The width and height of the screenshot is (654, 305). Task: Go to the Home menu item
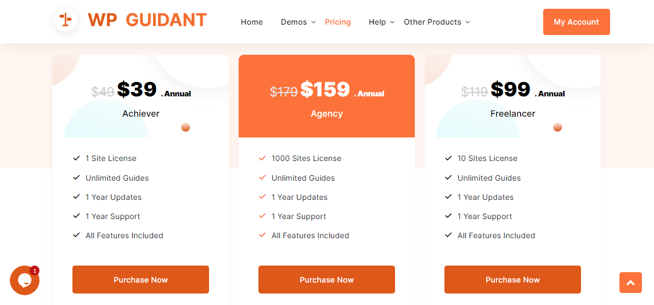[252, 22]
